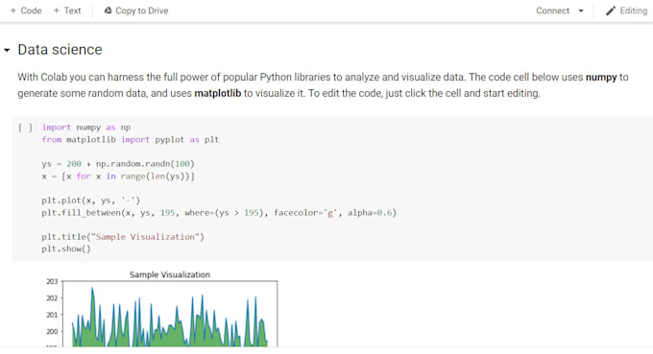
Task: Click the 203 y-axis label
Action: click(52, 282)
